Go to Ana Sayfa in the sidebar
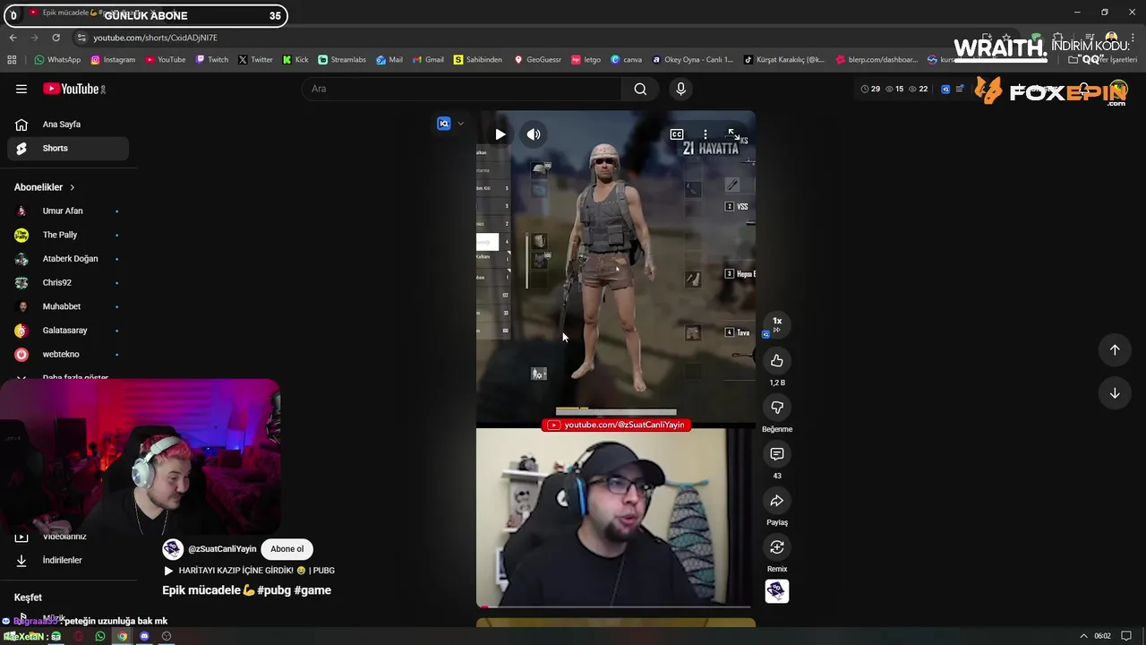The width and height of the screenshot is (1146, 645). click(x=68, y=125)
